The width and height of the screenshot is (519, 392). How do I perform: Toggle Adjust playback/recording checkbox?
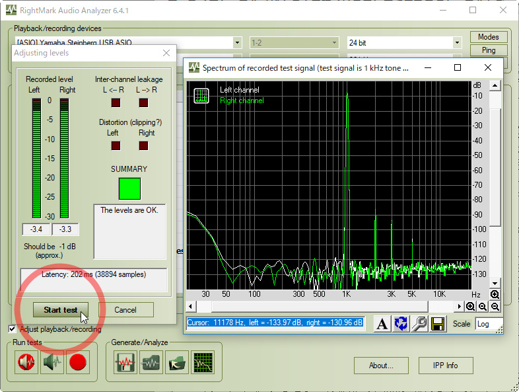[x=13, y=329]
